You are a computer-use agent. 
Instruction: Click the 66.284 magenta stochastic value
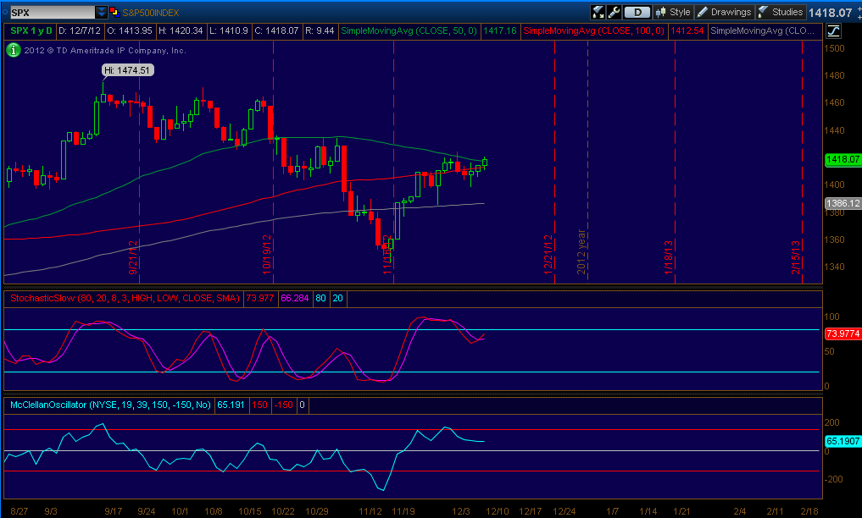[x=295, y=298]
